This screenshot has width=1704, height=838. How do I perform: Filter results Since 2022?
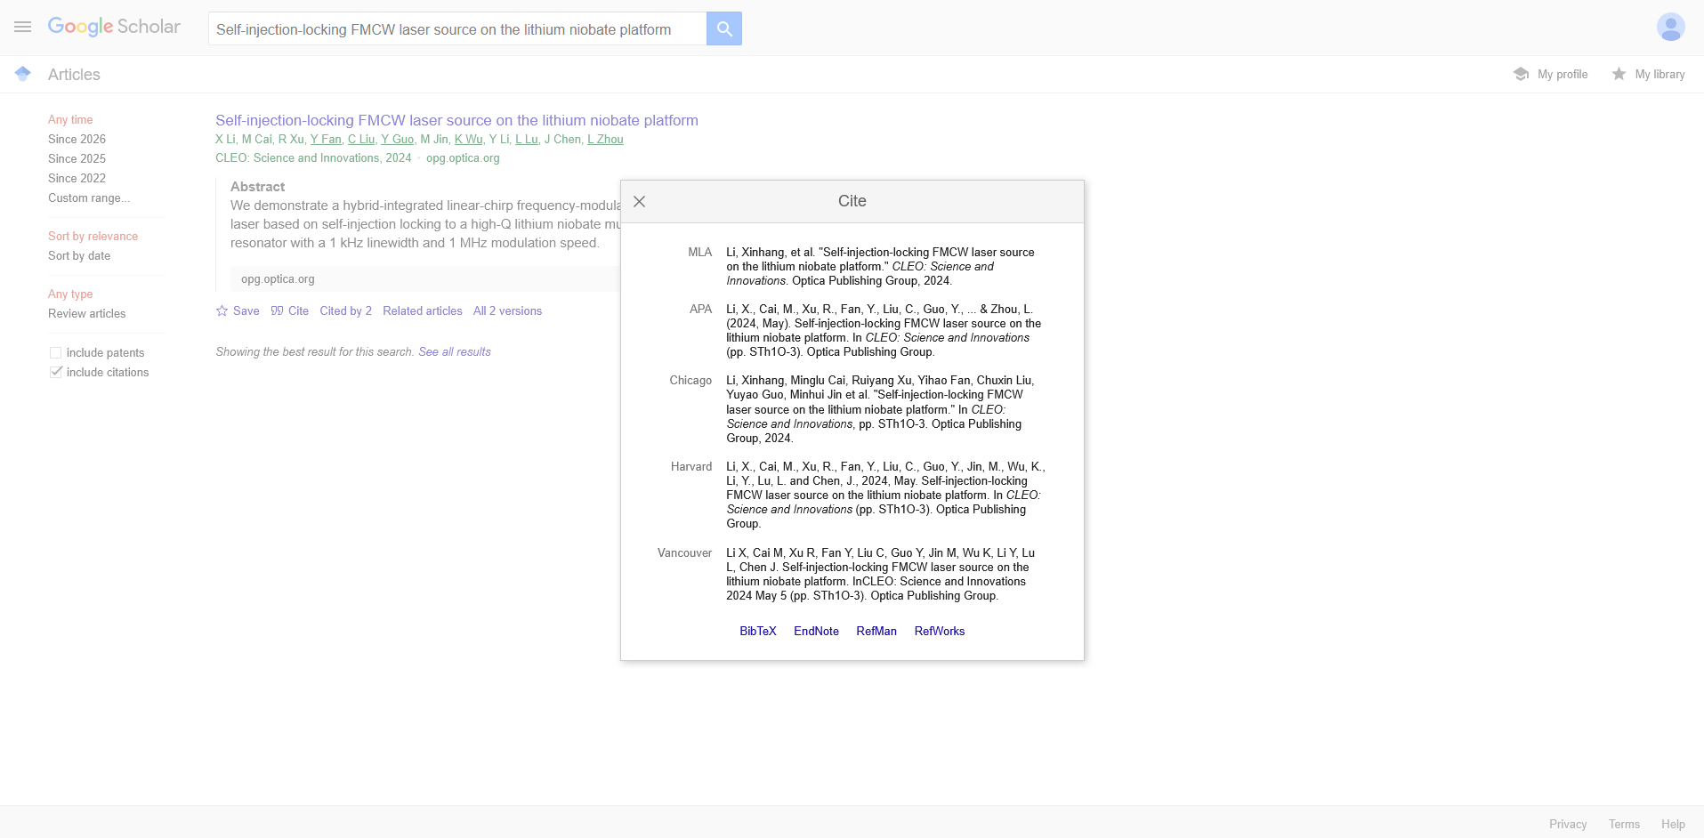(77, 178)
